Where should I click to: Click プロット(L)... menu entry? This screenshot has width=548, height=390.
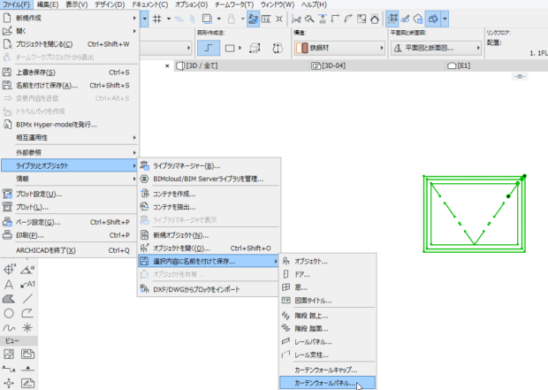70,208
